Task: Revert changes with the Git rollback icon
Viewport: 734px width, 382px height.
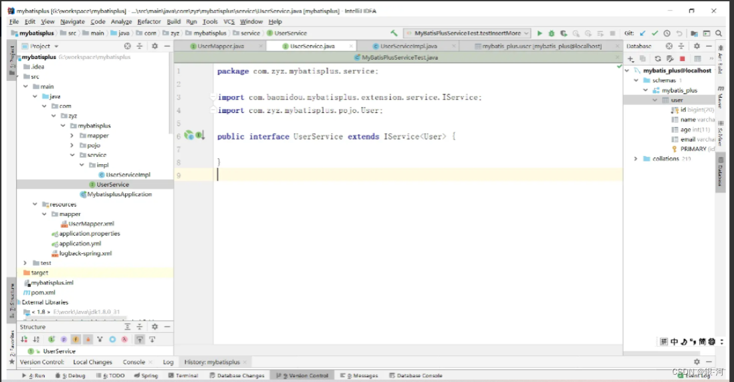Action: (x=679, y=33)
